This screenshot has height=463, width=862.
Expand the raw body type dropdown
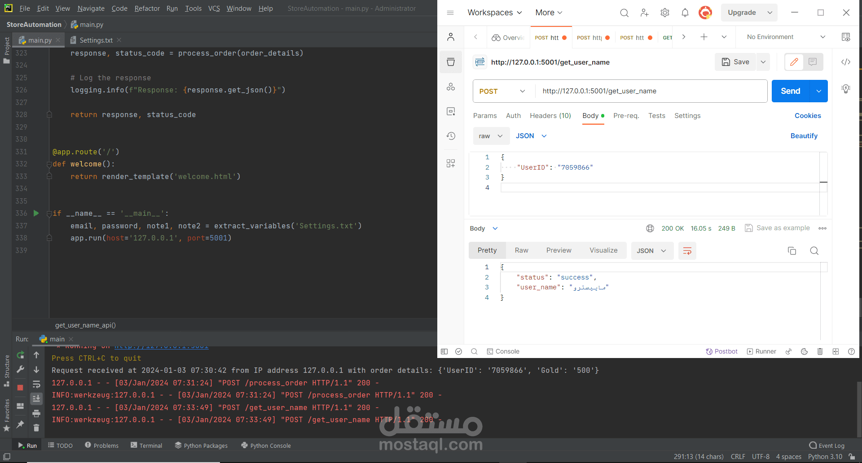491,136
